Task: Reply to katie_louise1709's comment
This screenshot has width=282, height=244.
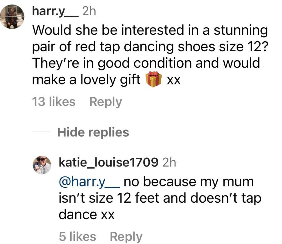Action: pyautogui.click(x=126, y=237)
